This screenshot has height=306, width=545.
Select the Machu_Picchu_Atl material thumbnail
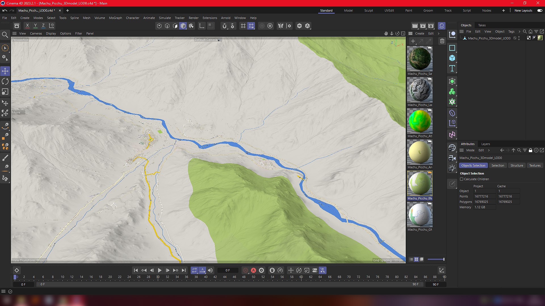click(420, 121)
